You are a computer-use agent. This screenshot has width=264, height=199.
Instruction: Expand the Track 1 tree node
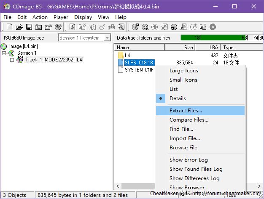click(12, 60)
